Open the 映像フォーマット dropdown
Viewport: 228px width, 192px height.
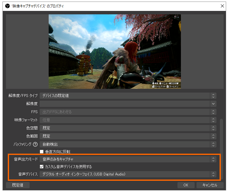128,120
